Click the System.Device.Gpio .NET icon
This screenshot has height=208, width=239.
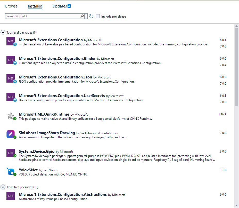click(x=11, y=153)
